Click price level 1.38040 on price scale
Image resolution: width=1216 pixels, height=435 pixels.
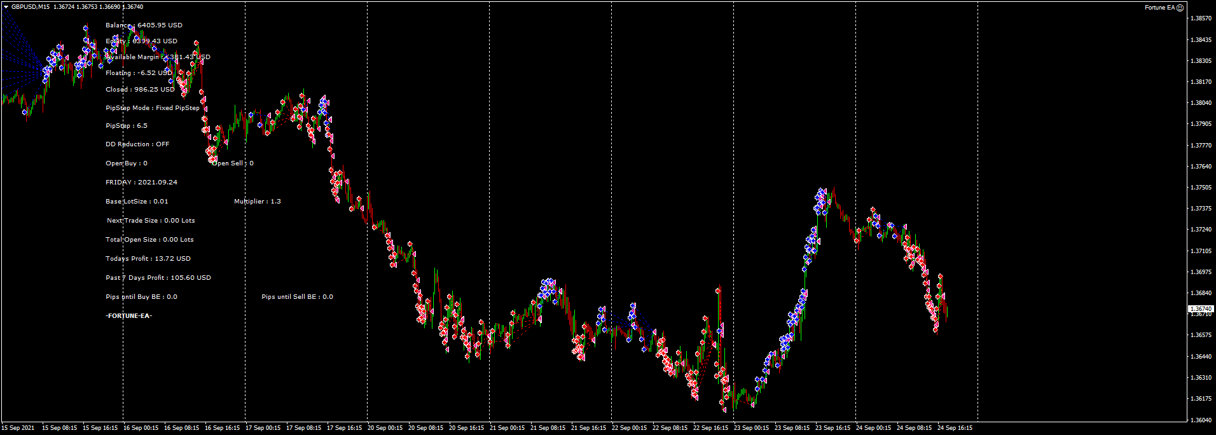click(1201, 103)
